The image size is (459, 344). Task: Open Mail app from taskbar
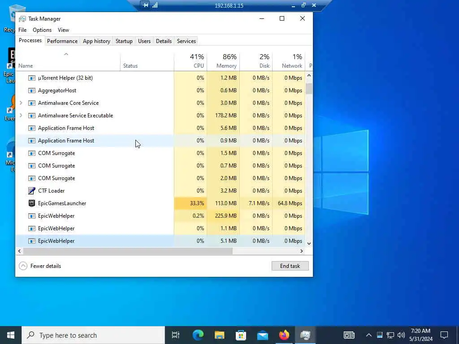pos(263,335)
